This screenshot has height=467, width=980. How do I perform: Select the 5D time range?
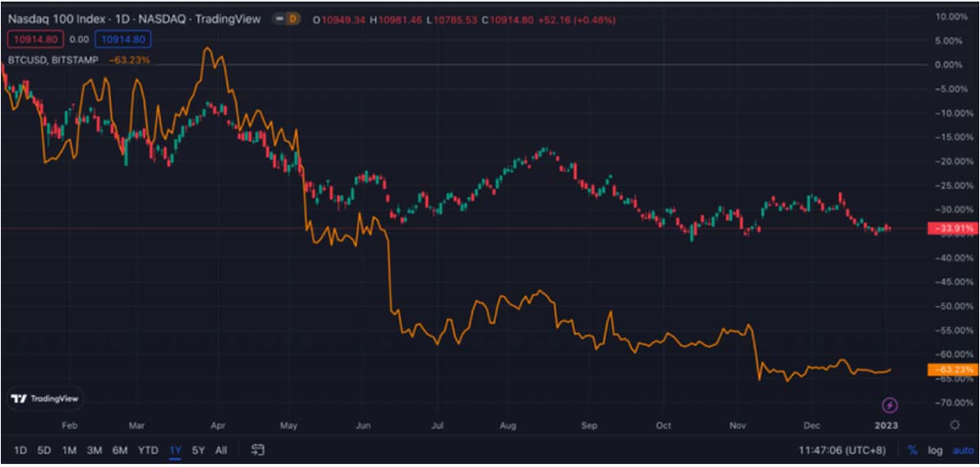(x=45, y=450)
